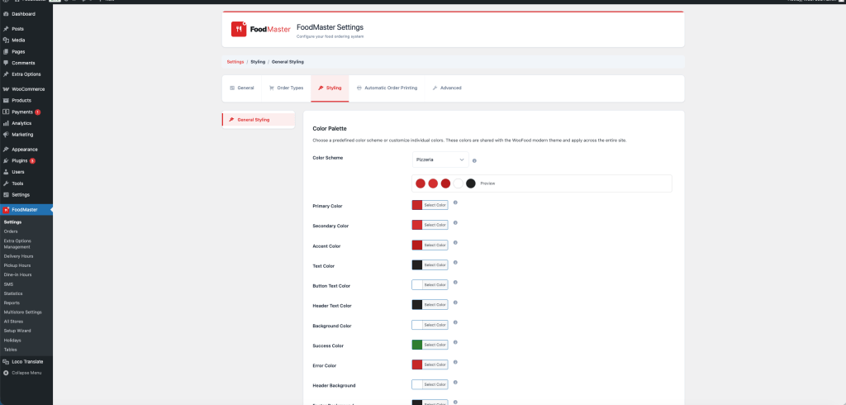Image resolution: width=846 pixels, height=405 pixels.
Task: Open the Advanced tab
Action: pos(447,88)
